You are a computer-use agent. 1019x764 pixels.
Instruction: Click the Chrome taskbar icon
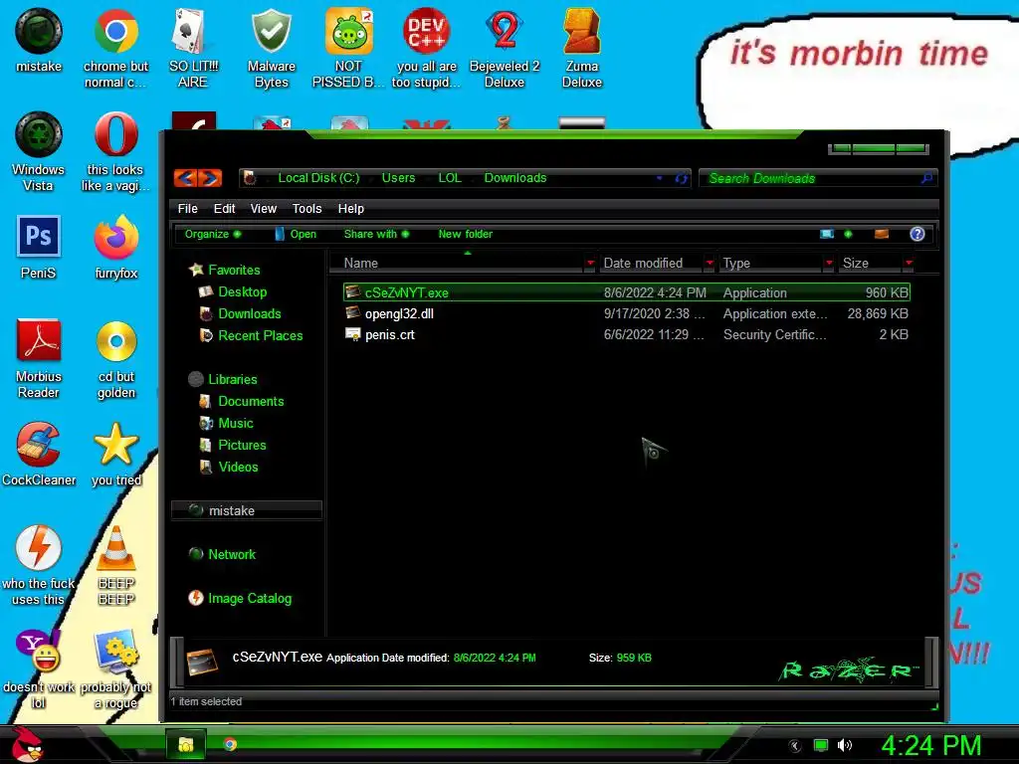click(x=230, y=744)
